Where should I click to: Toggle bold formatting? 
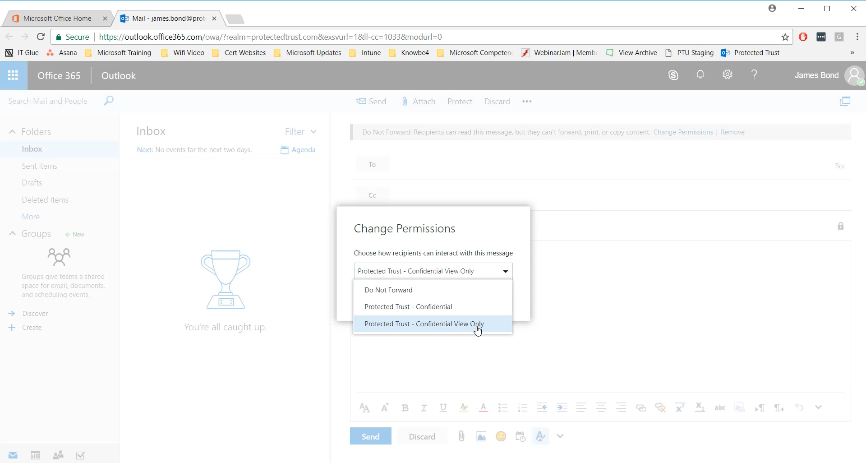pyautogui.click(x=405, y=408)
